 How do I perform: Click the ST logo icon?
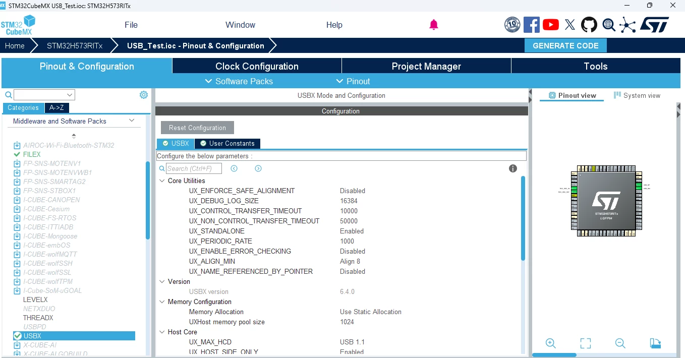click(x=655, y=25)
